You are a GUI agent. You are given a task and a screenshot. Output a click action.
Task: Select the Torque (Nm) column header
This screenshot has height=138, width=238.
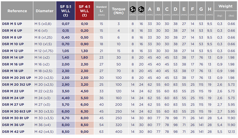coord(119,11)
